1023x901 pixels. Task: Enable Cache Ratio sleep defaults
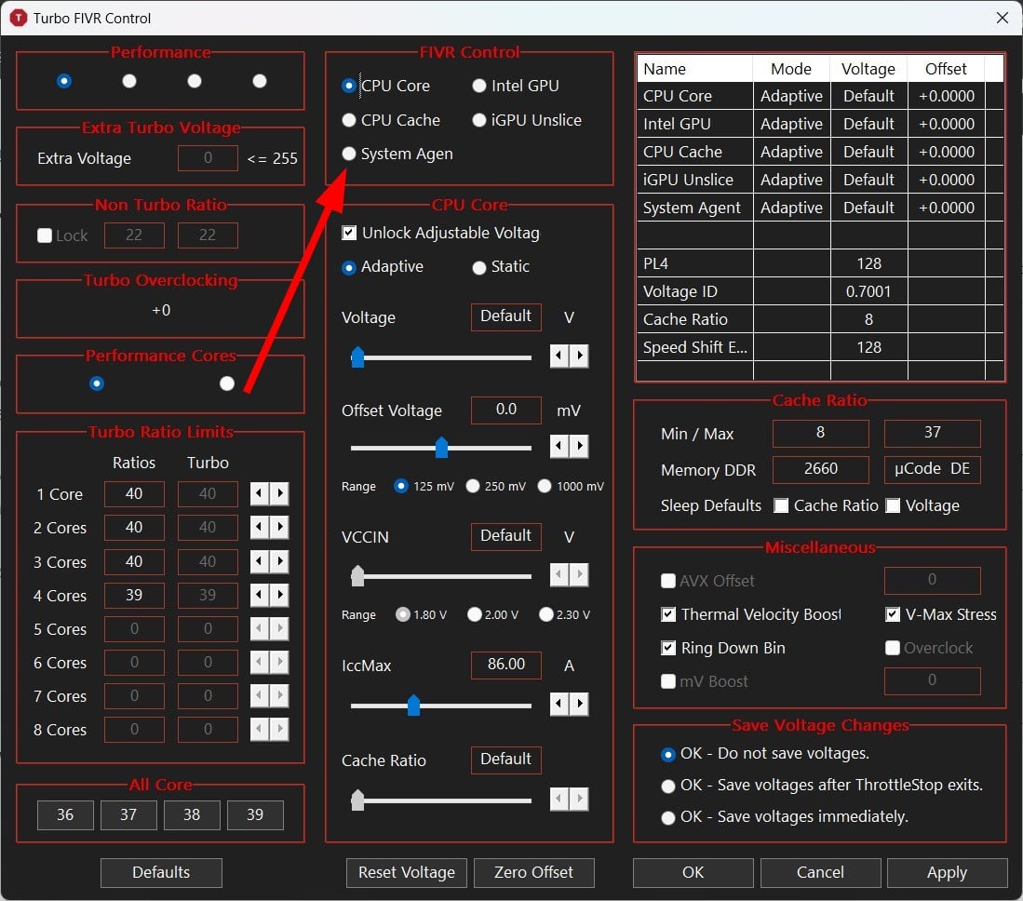pos(780,505)
